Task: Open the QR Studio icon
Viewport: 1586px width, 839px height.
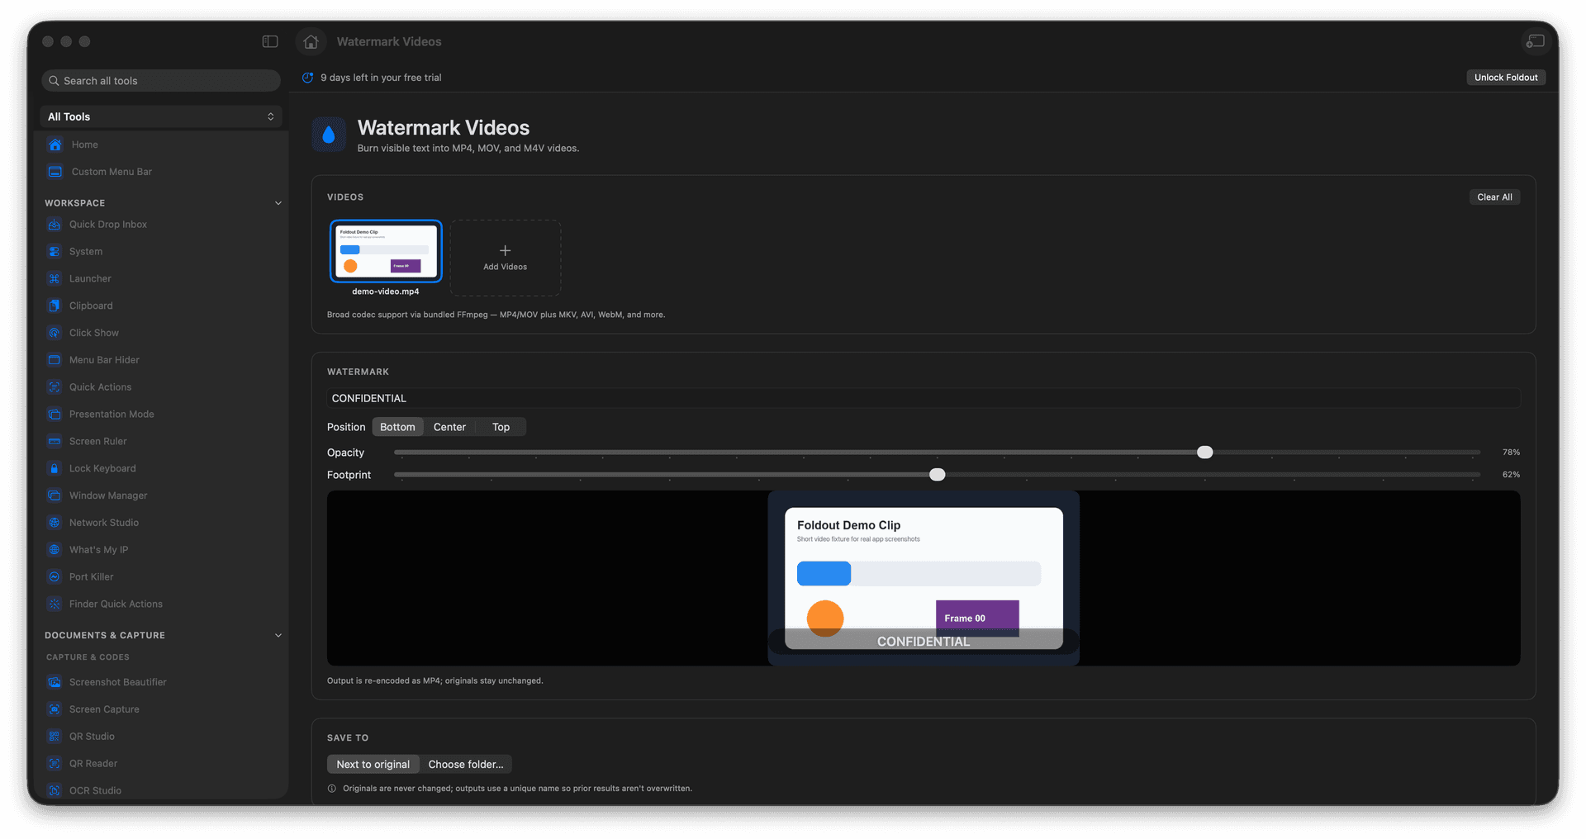Action: [55, 737]
